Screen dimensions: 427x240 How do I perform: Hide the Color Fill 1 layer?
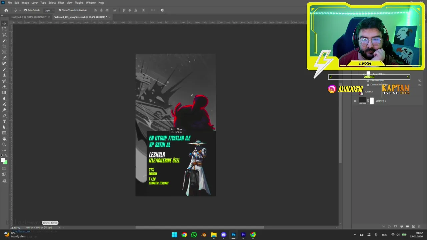click(355, 101)
